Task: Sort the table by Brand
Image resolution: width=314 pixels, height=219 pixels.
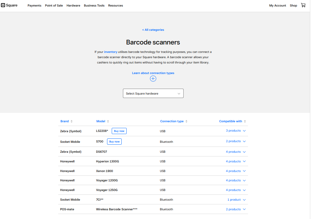Action: [71, 121]
